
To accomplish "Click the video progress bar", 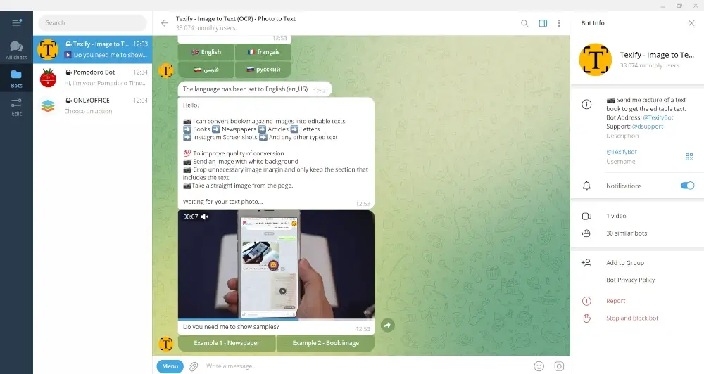I will (x=276, y=319).
